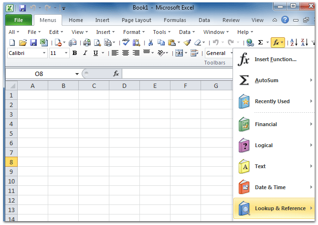Open Research binoculars book icon
Screen dimensions: 318x225
(136, 43)
